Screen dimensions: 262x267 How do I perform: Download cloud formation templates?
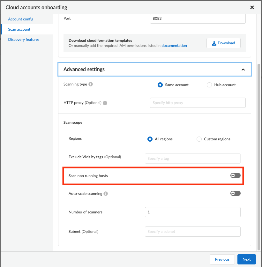pyautogui.click(x=223, y=43)
